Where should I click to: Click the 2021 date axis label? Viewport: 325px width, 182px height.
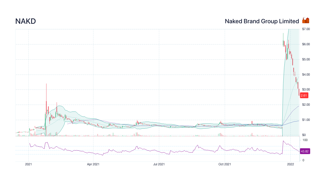pyautogui.click(x=29, y=165)
